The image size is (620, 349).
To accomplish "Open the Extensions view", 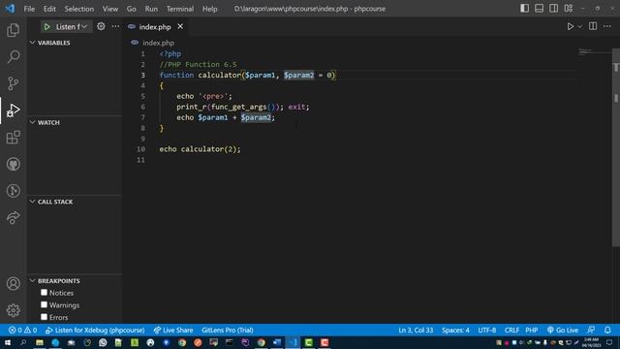I will [x=13, y=138].
